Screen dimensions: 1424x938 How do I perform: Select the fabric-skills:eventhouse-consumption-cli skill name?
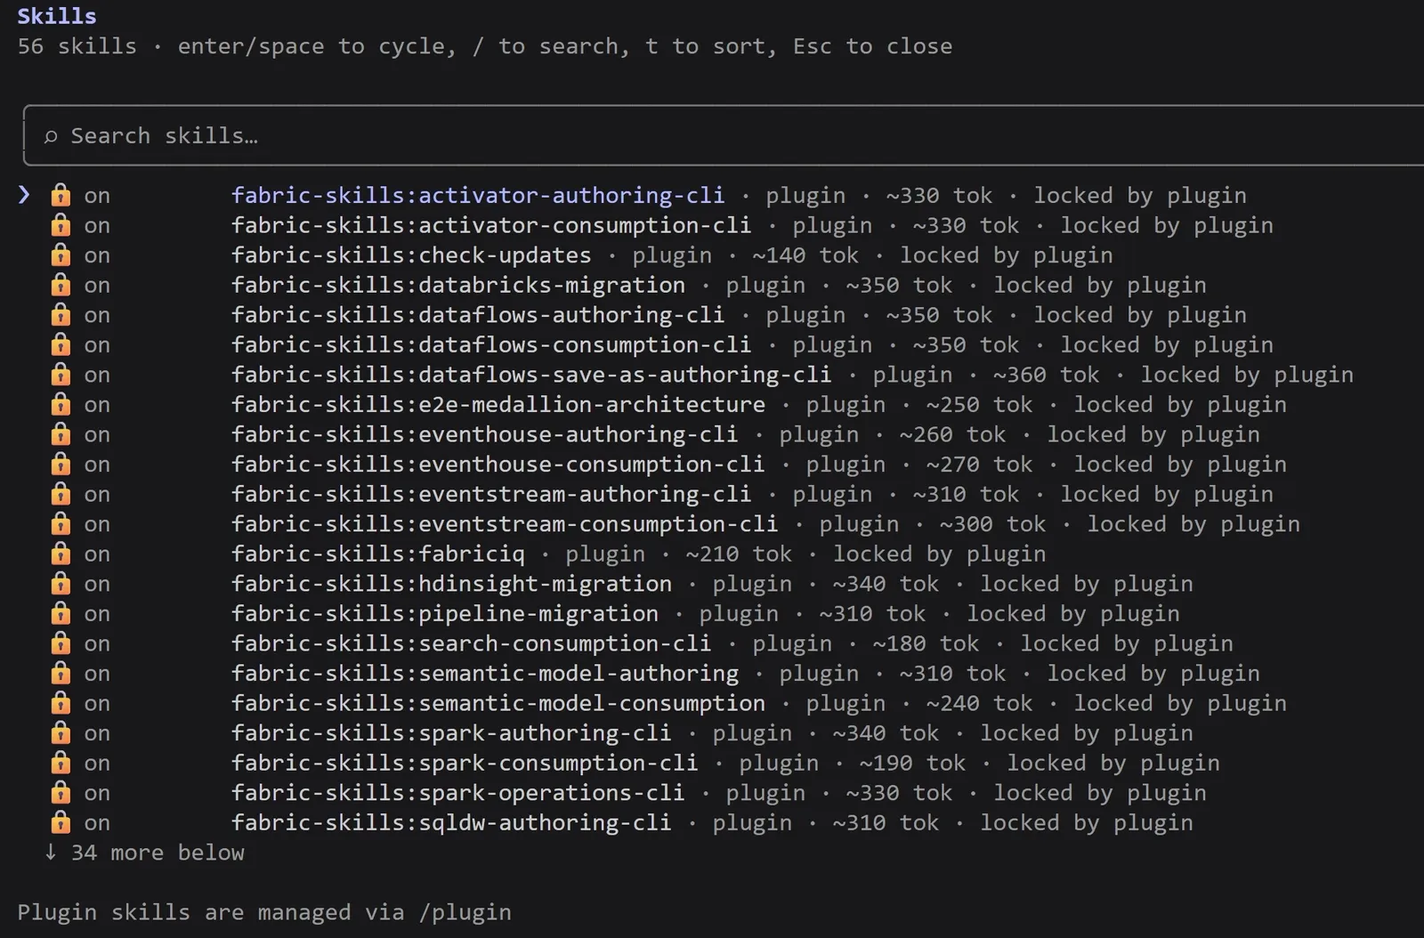point(498,465)
